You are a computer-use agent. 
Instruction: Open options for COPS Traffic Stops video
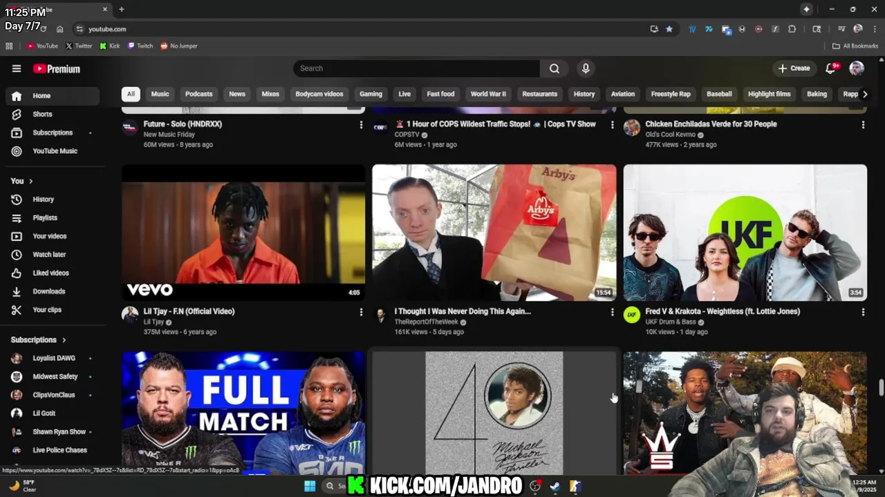[612, 125]
